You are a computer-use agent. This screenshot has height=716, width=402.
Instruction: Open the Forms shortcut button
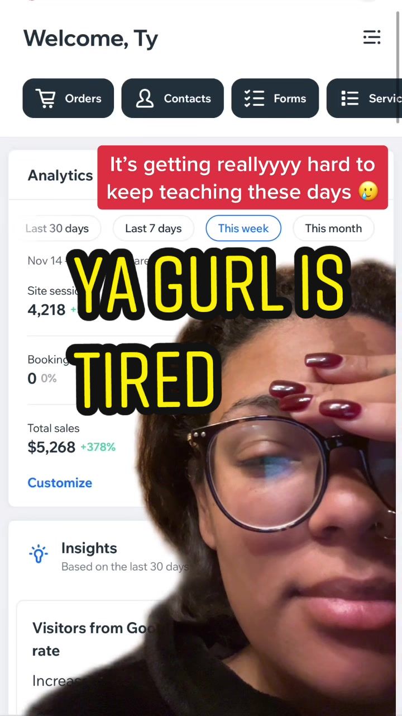point(275,98)
